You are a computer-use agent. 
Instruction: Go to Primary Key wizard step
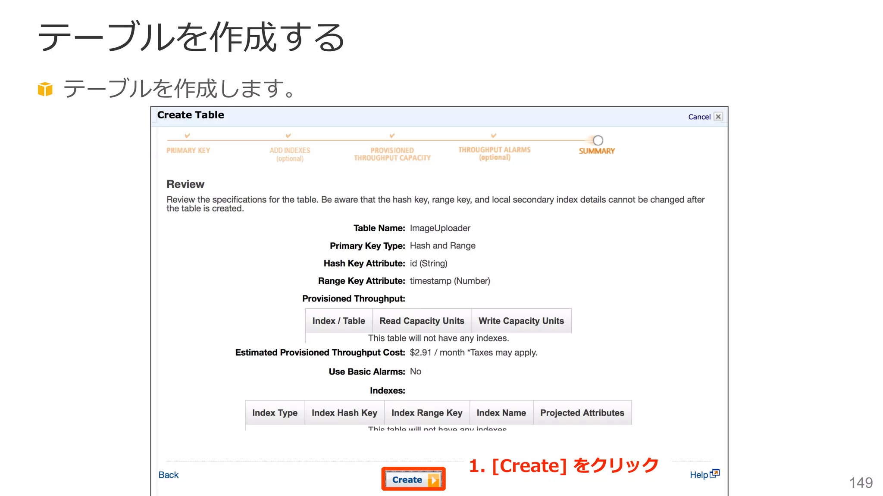pos(188,150)
